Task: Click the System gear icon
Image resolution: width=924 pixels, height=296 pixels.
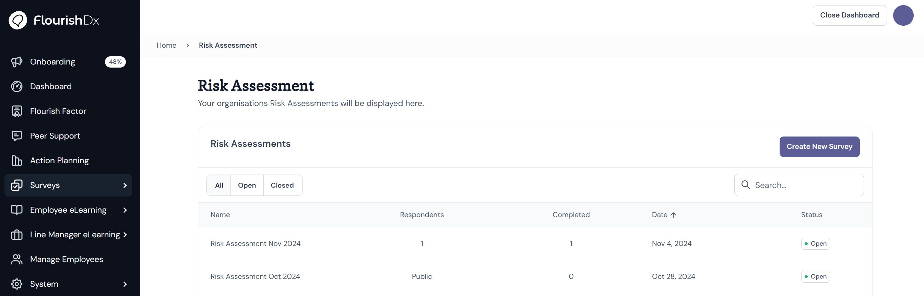Action: 16,284
